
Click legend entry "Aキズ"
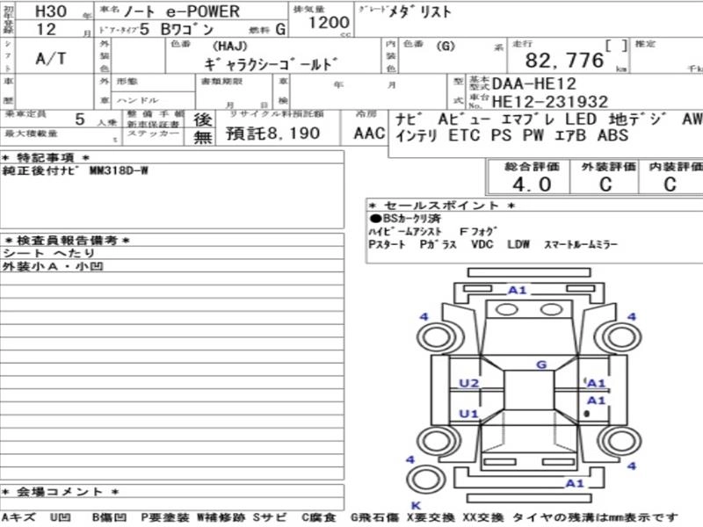(18, 517)
